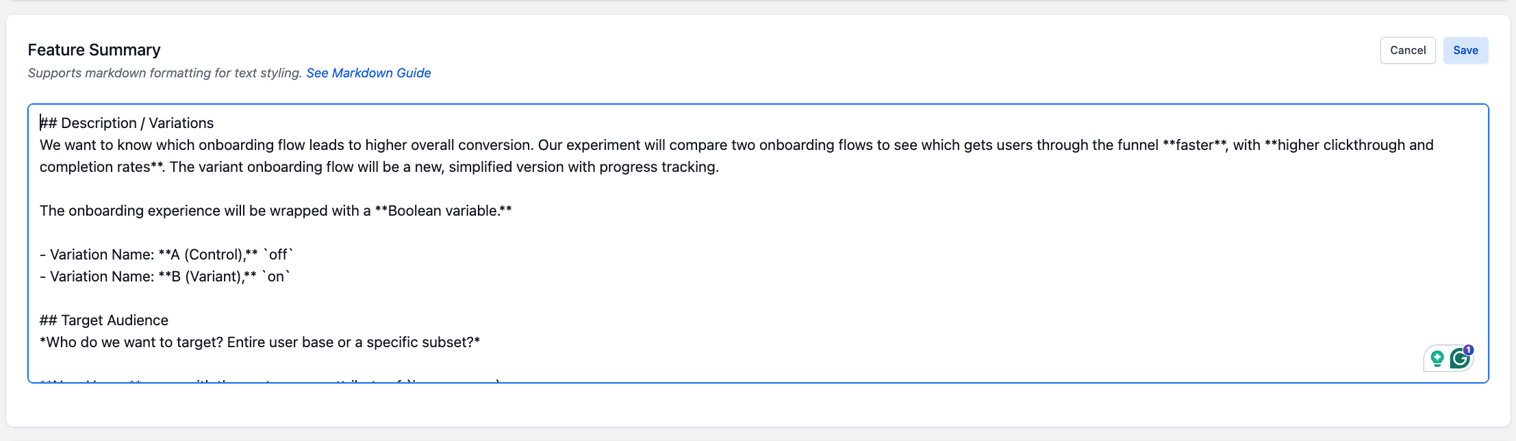Image resolution: width=1516 pixels, height=441 pixels.
Task: Click the Boolean variable sentence
Action: pos(274,210)
